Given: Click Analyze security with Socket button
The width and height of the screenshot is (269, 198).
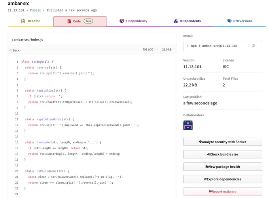Looking at the screenshot, I should (x=222, y=142).
